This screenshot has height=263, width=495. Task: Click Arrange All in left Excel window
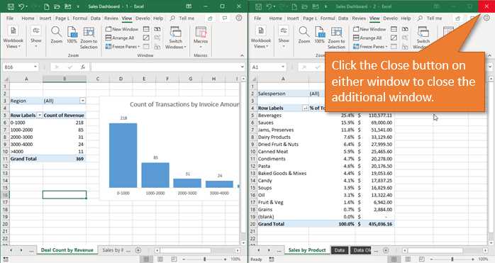coord(120,38)
